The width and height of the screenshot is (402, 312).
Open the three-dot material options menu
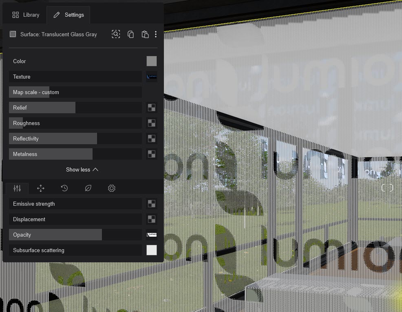tap(156, 34)
